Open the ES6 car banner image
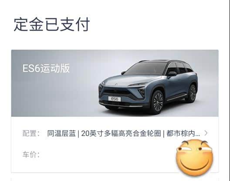The width and height of the screenshot is (230, 181). pyautogui.click(x=115, y=83)
